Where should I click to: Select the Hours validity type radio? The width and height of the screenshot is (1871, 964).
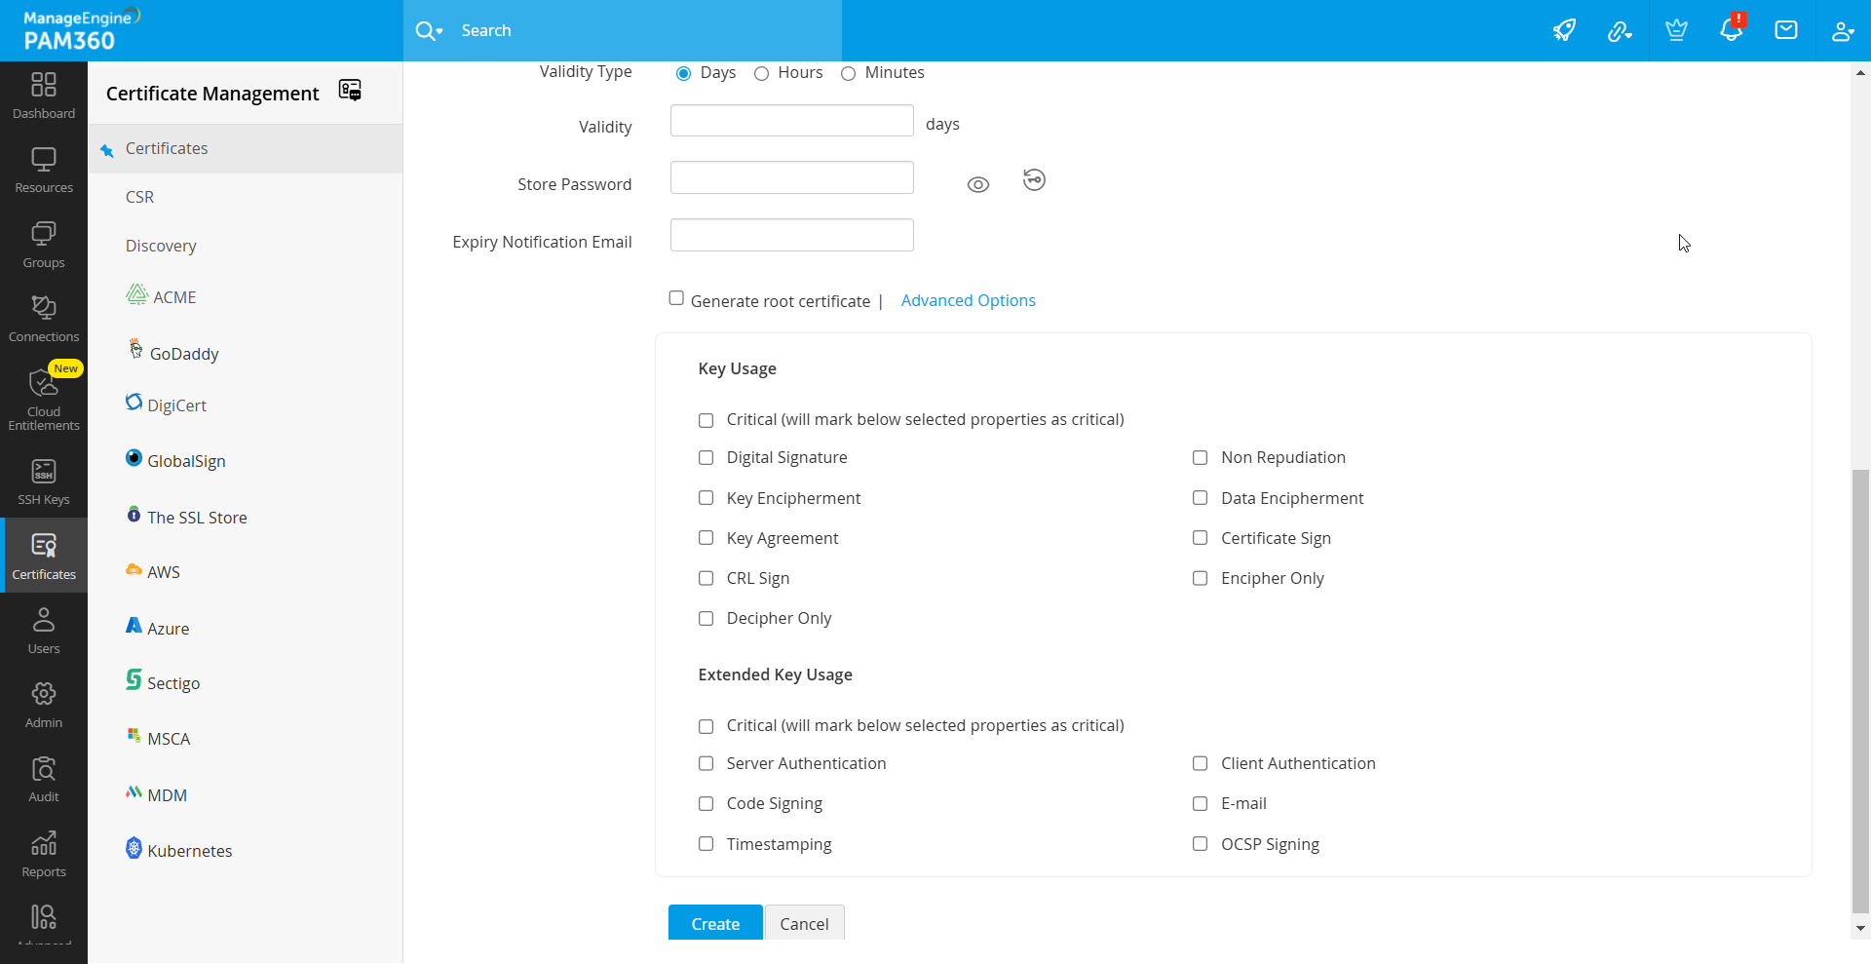[762, 73]
